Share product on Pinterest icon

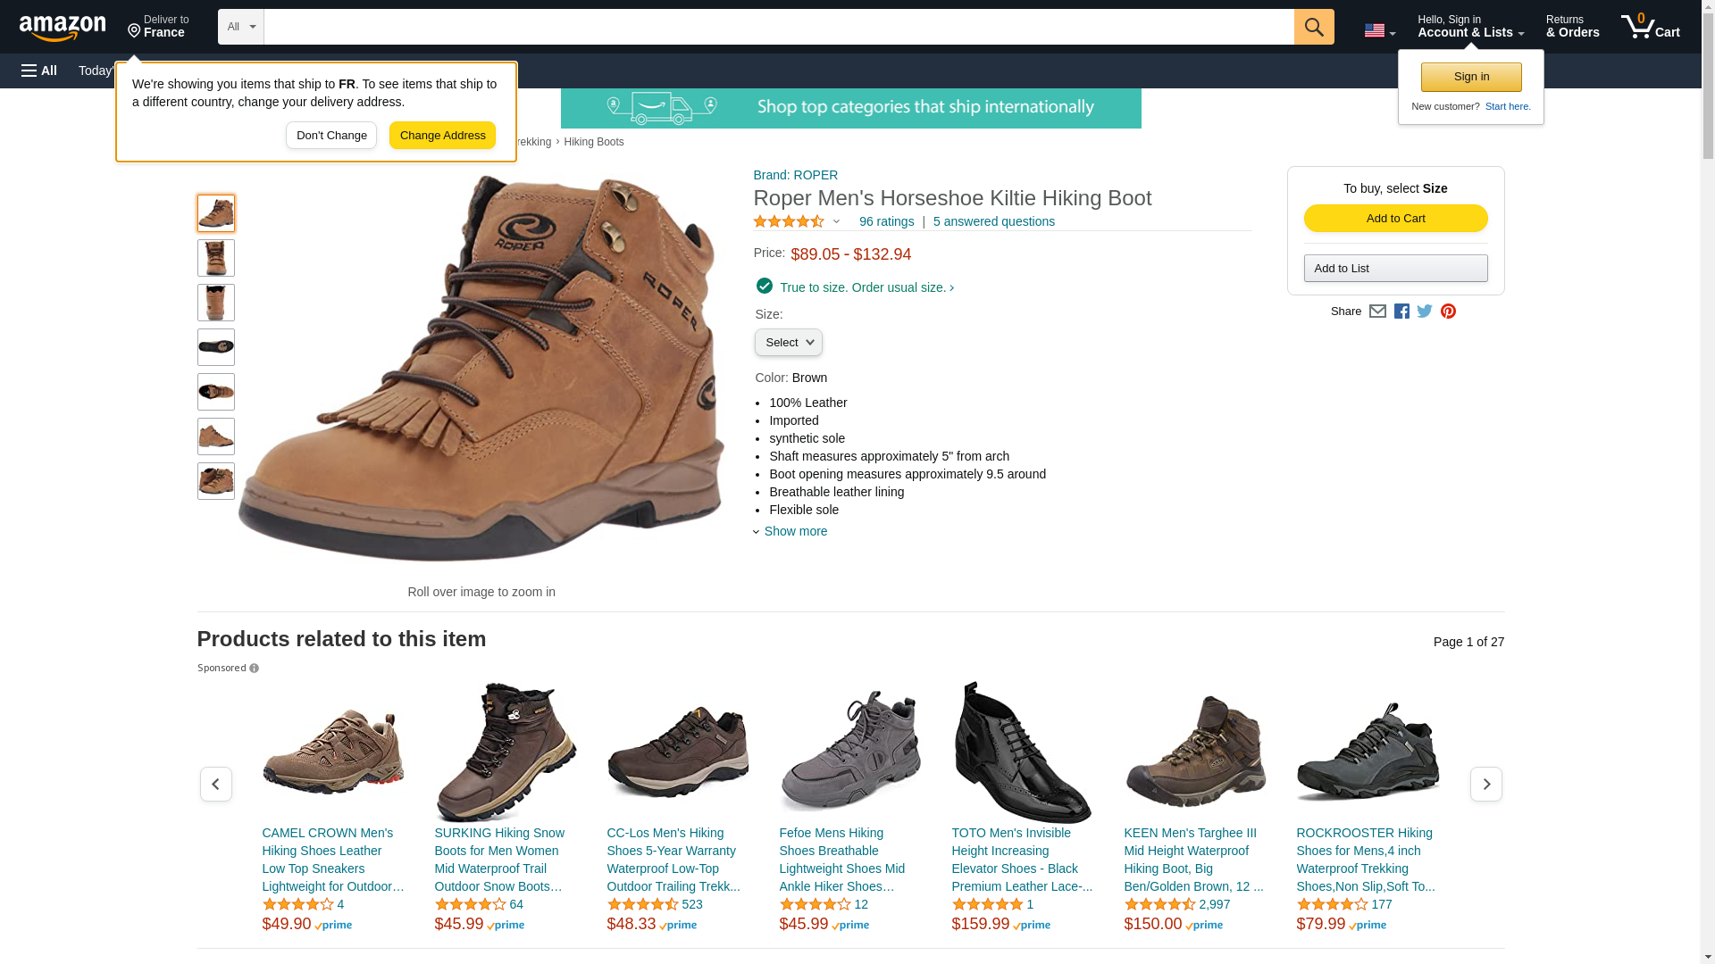[x=1448, y=312]
